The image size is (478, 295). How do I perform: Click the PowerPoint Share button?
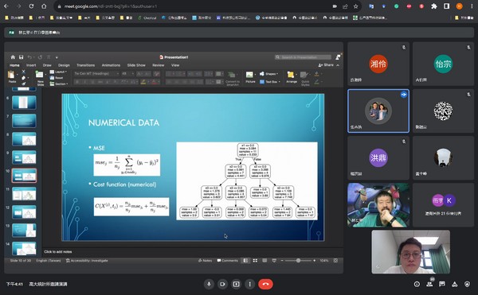click(x=326, y=64)
